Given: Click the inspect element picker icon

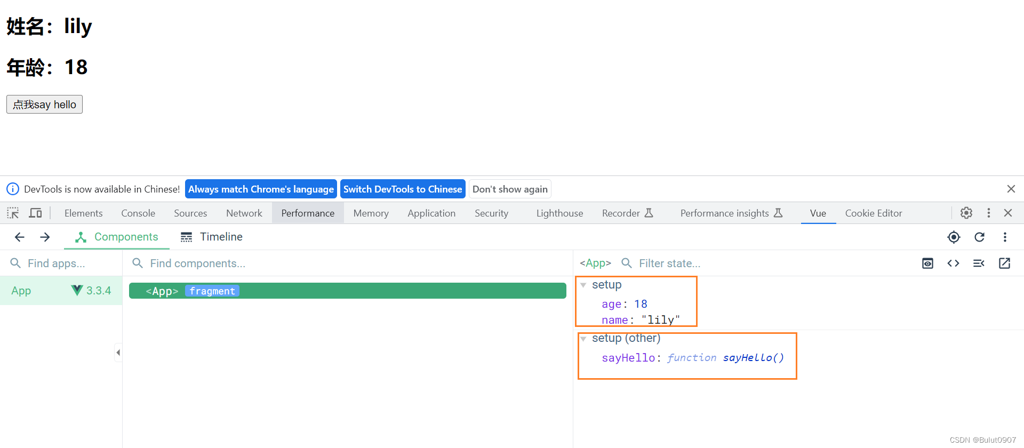Looking at the screenshot, I should [x=13, y=213].
